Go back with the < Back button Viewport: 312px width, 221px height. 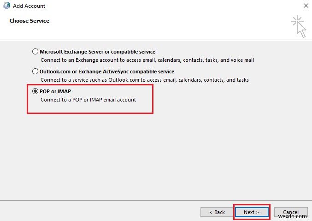(x=217, y=212)
